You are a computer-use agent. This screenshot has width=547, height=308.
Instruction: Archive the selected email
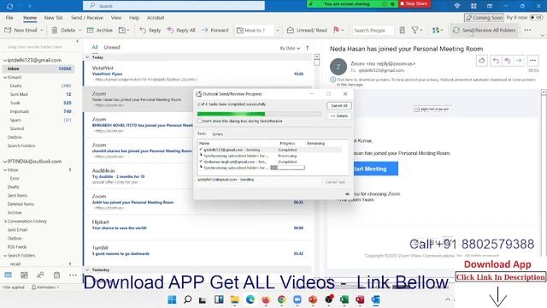[100, 31]
